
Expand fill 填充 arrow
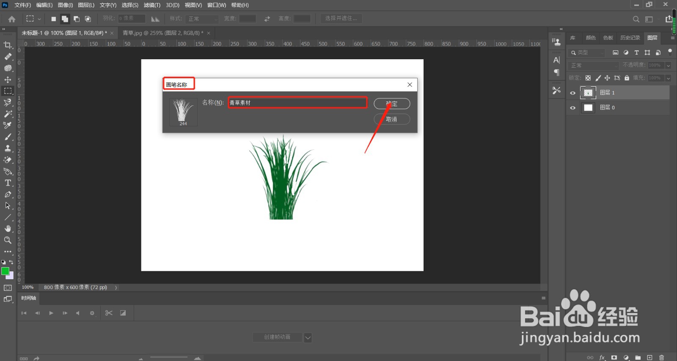click(668, 78)
